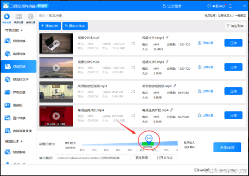Compress 英语励志短视频.mp4 with its 压缩 button
The height and width of the screenshot is (176, 249).
click(233, 91)
